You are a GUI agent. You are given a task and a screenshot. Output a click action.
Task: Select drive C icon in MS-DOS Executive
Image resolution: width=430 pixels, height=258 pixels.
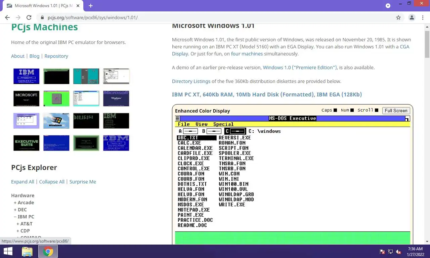click(x=235, y=131)
